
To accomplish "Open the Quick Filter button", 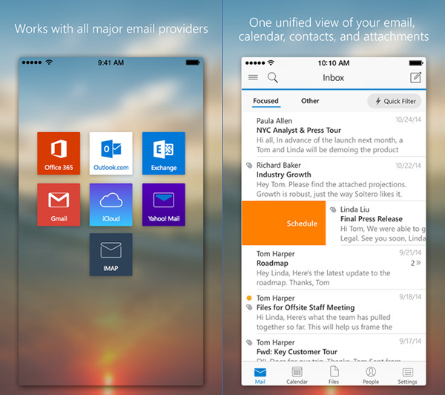I will pos(395,101).
